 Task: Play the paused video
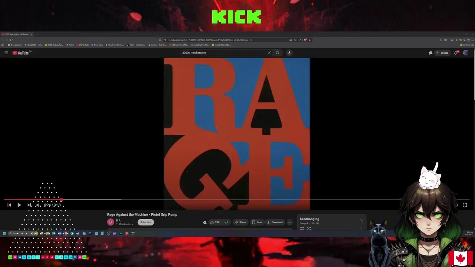19,205
